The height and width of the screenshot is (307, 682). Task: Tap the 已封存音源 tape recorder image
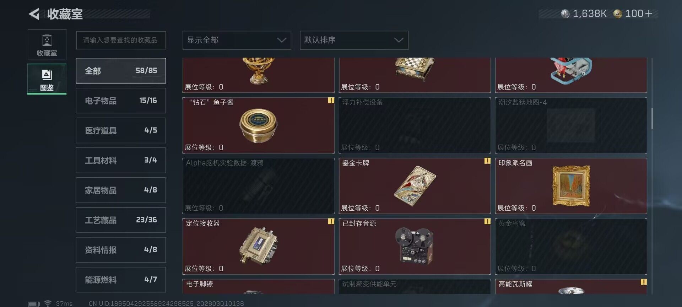pos(414,246)
